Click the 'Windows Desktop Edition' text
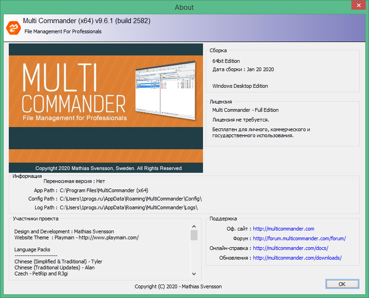This screenshot has height=298, width=369. click(240, 86)
